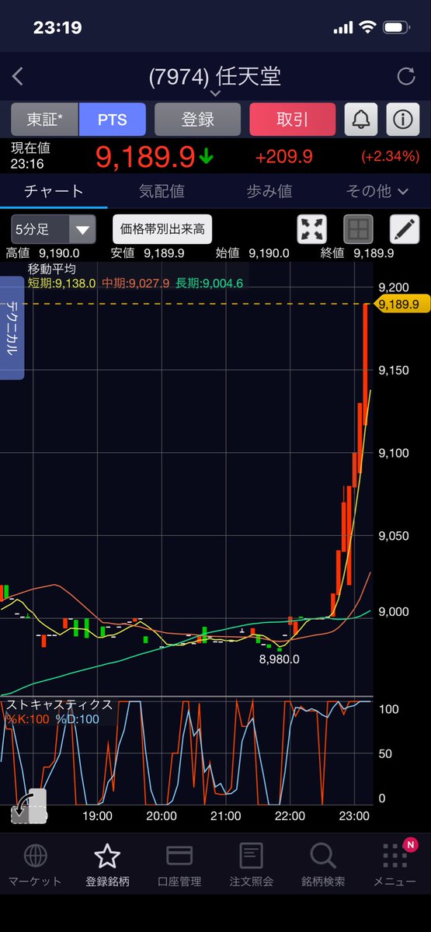Open the pencil drawing tool
The width and height of the screenshot is (431, 932).
pos(404,229)
